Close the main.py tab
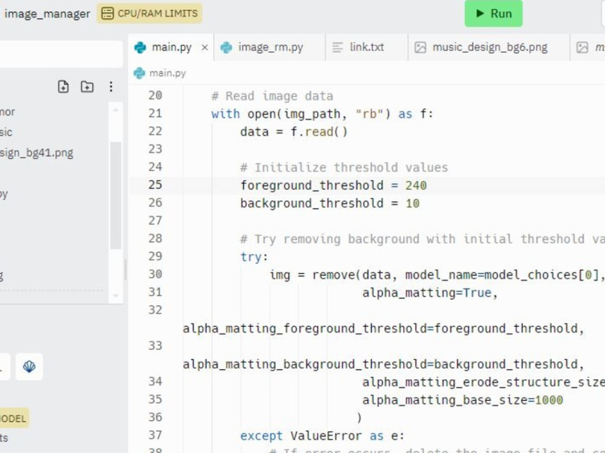 205,47
